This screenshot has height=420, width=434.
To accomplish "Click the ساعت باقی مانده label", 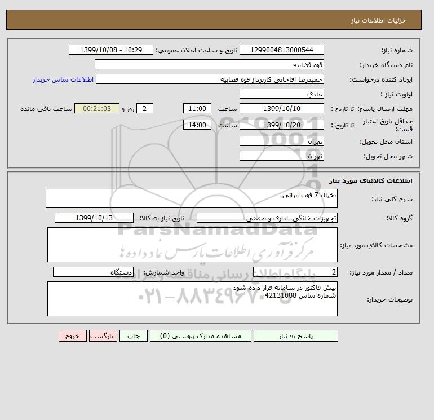I will point(46,109).
